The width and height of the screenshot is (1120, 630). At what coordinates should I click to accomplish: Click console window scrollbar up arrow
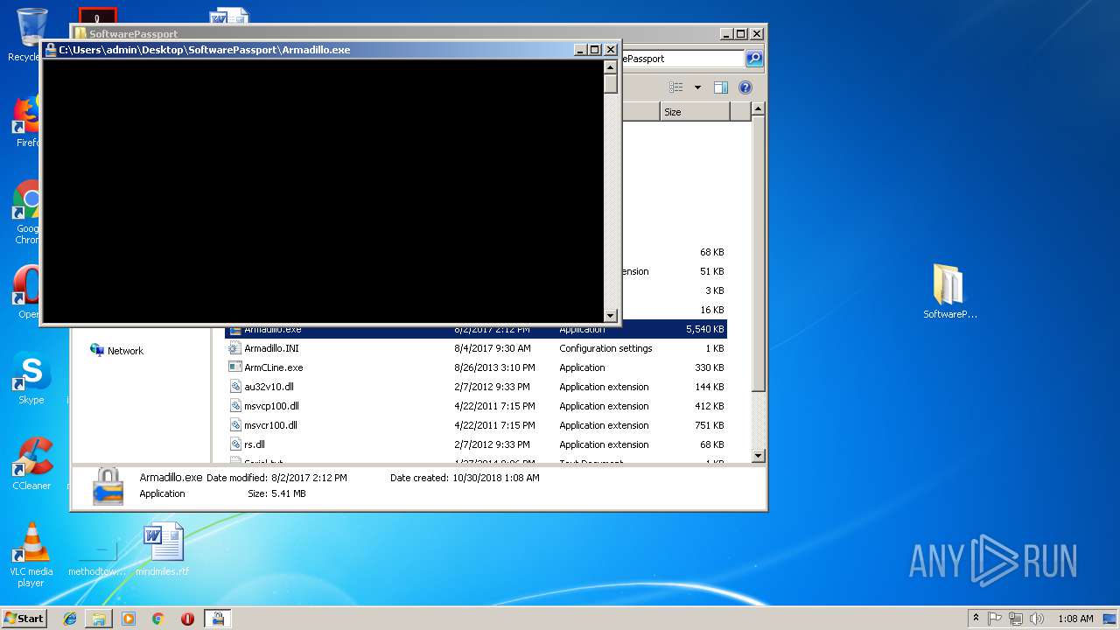(x=611, y=66)
